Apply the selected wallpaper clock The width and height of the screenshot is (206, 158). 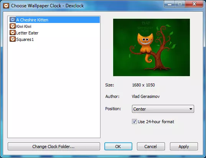(184, 147)
